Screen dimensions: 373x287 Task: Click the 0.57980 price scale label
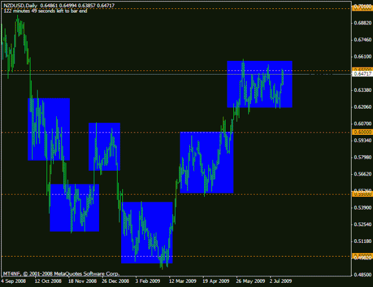pyautogui.click(x=362, y=158)
